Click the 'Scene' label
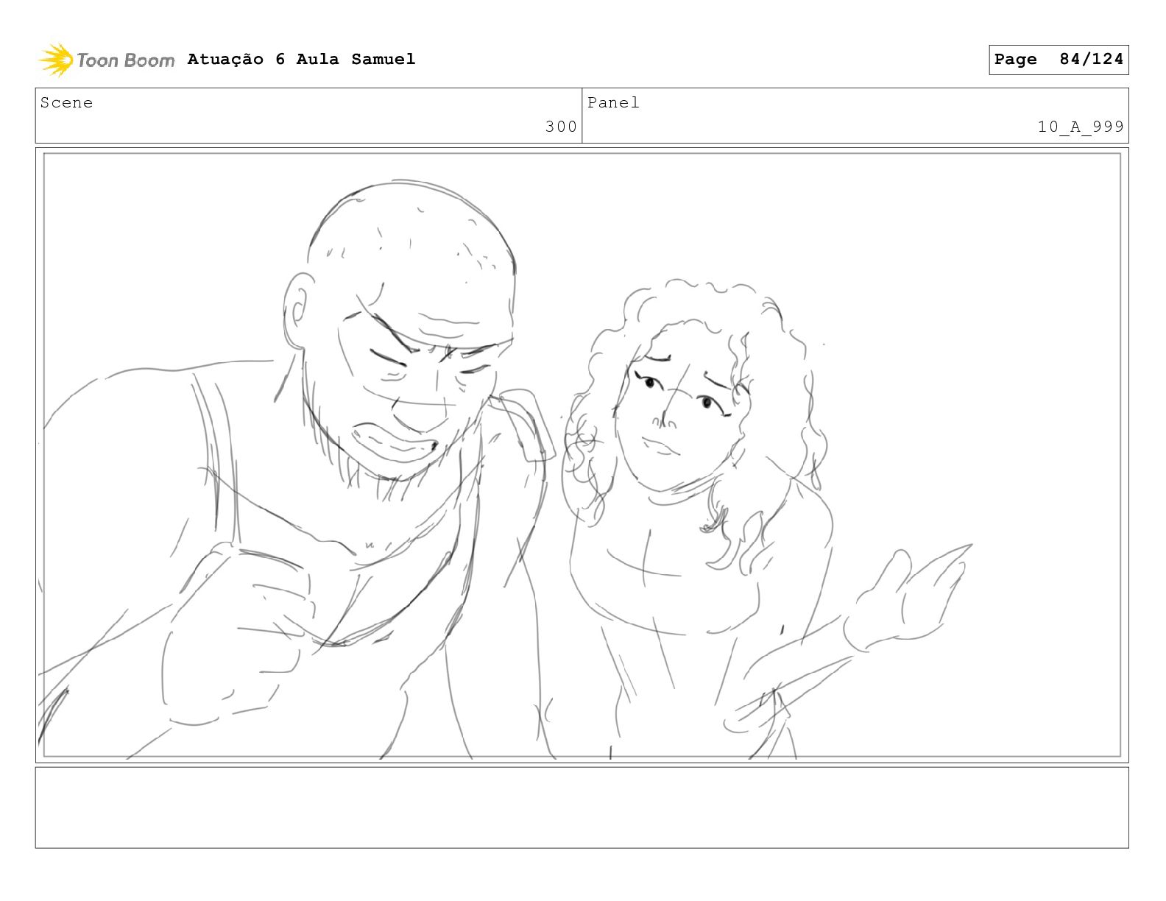Screen dimensions: 1166x901 pos(66,103)
